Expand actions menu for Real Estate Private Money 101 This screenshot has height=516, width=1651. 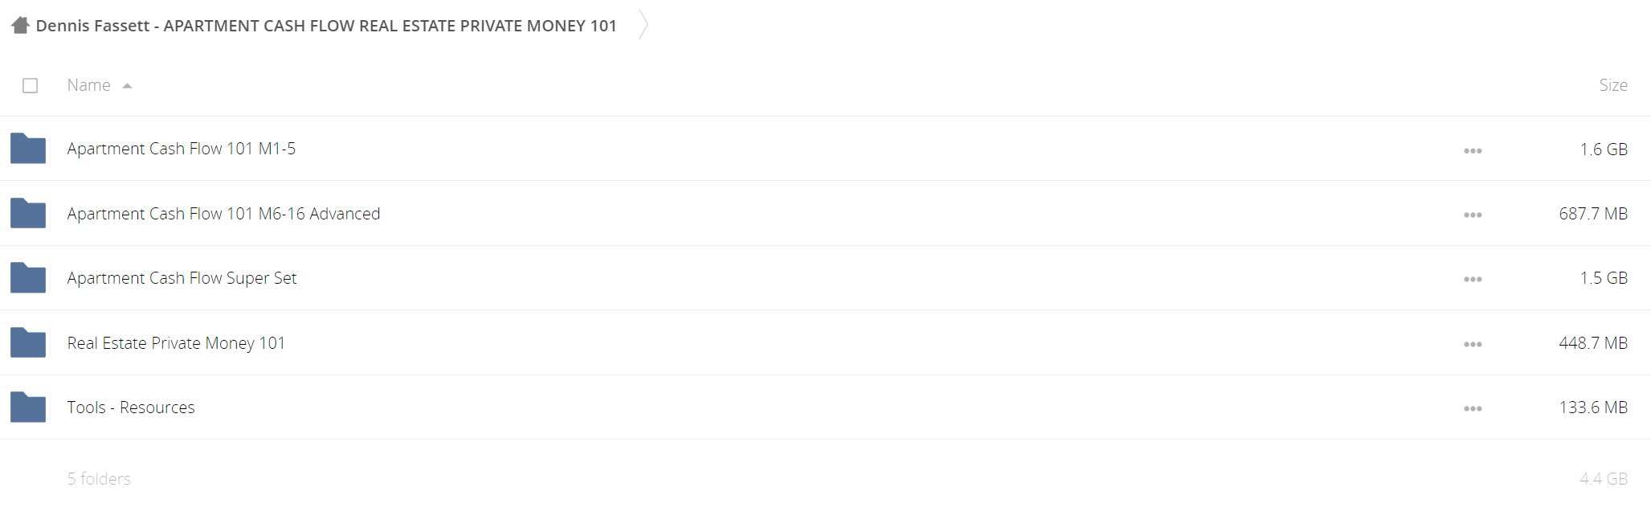point(1473,344)
